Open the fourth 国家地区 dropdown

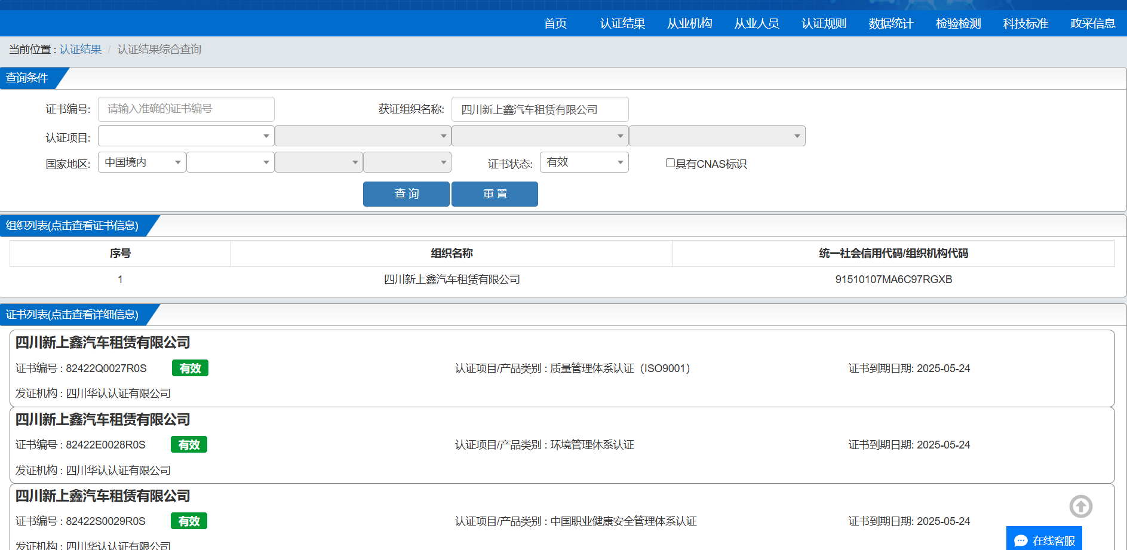point(407,162)
